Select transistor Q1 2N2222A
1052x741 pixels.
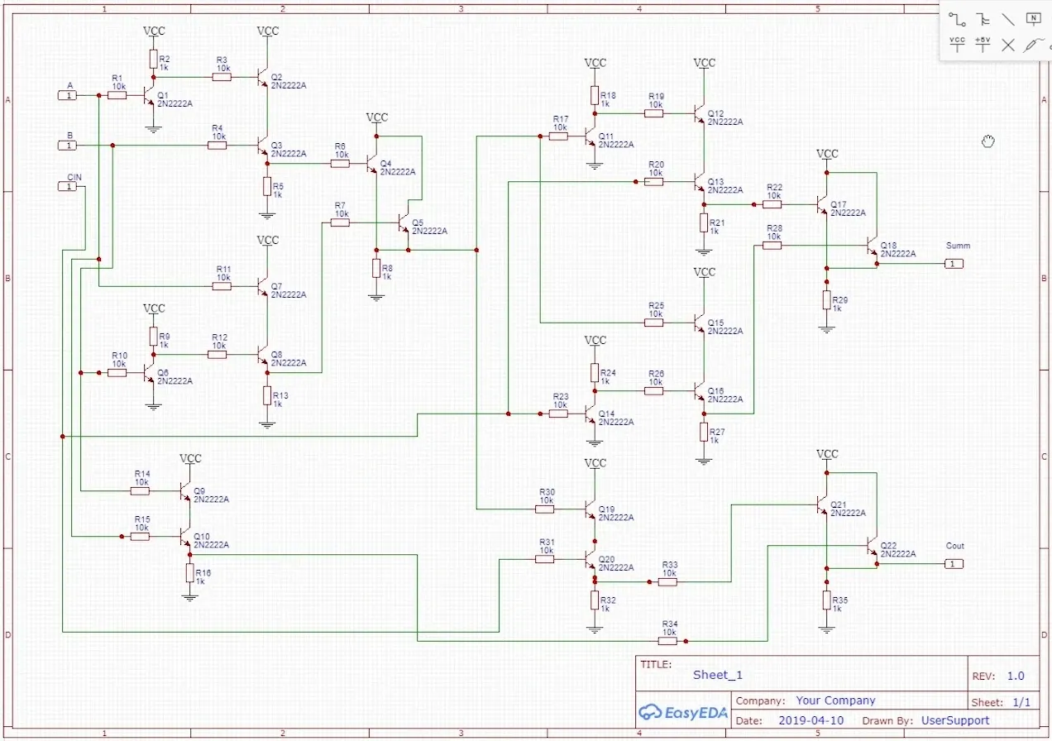pyautogui.click(x=148, y=96)
